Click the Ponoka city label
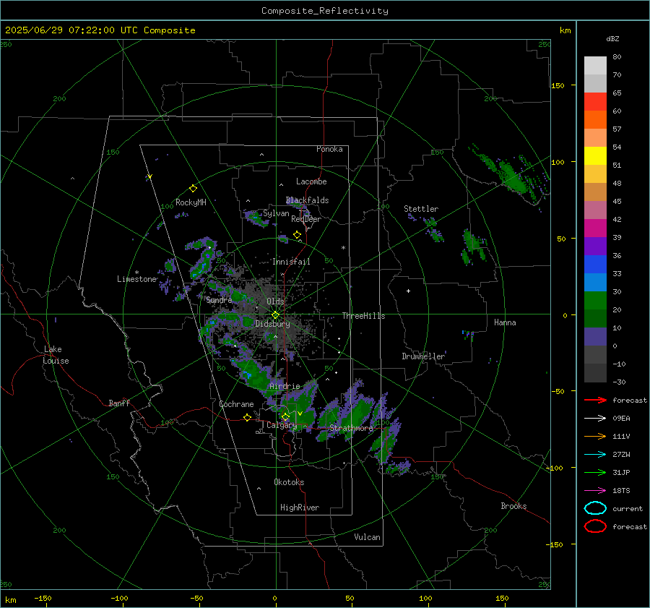Image resolution: width=650 pixels, height=608 pixels. (329, 149)
